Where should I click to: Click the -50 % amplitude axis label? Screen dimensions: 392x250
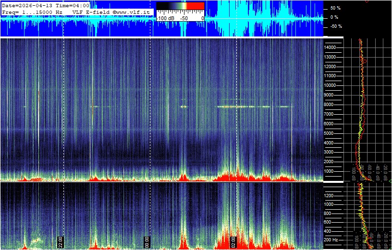click(x=335, y=26)
